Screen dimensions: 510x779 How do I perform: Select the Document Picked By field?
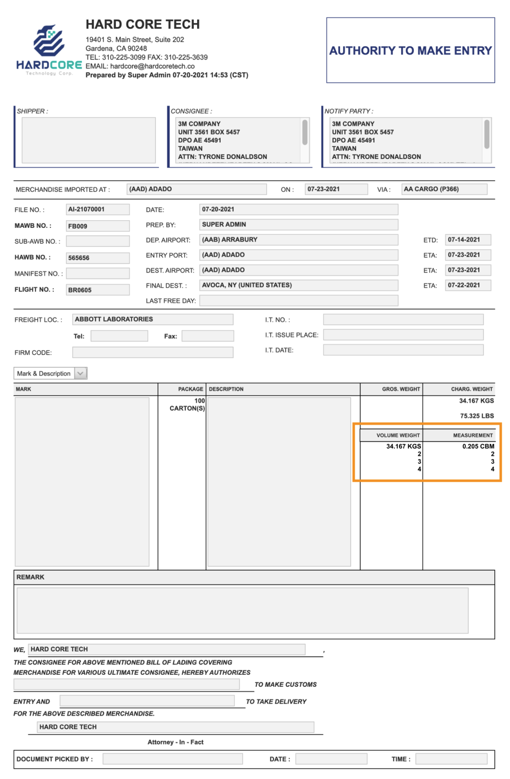coord(173,759)
